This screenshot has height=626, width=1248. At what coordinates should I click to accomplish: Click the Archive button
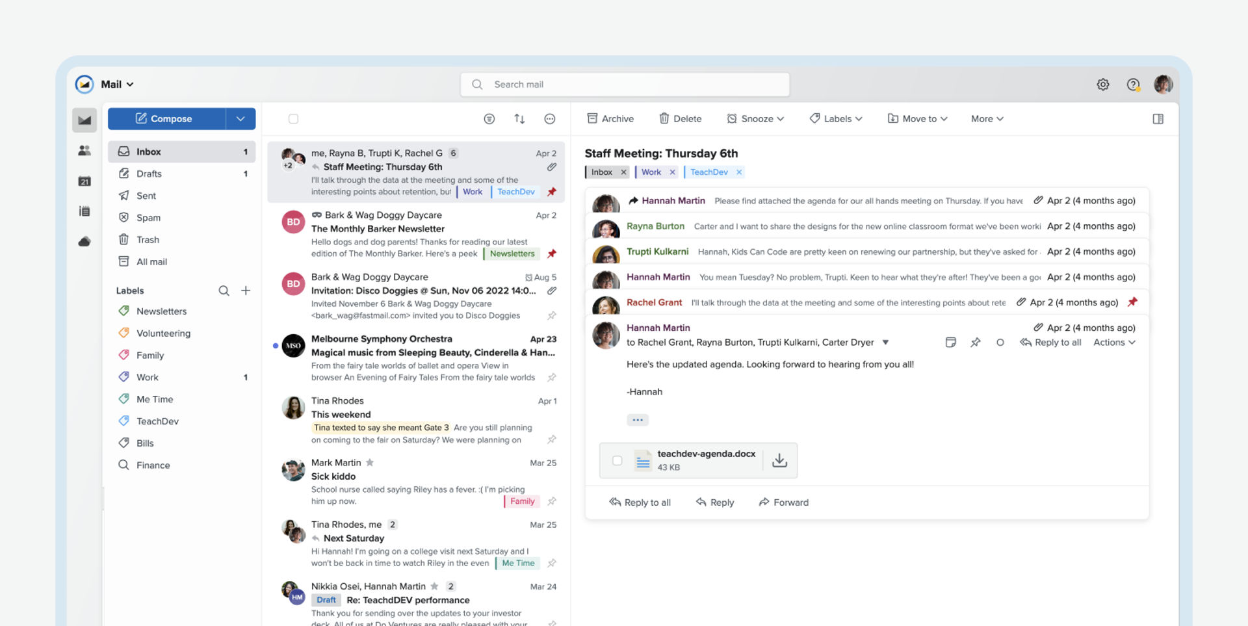(x=610, y=119)
